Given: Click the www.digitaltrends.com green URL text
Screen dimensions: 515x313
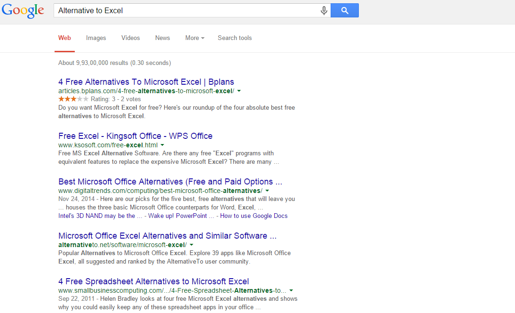Looking at the screenshot, I should click(160, 191).
